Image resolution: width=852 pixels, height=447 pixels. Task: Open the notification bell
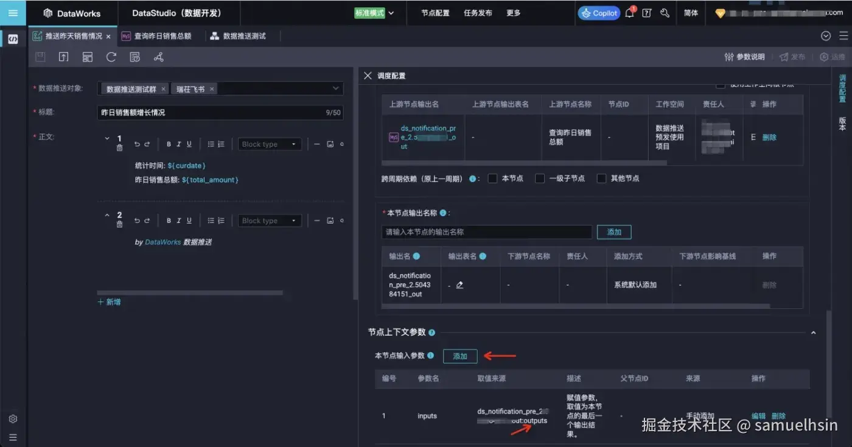tap(630, 13)
